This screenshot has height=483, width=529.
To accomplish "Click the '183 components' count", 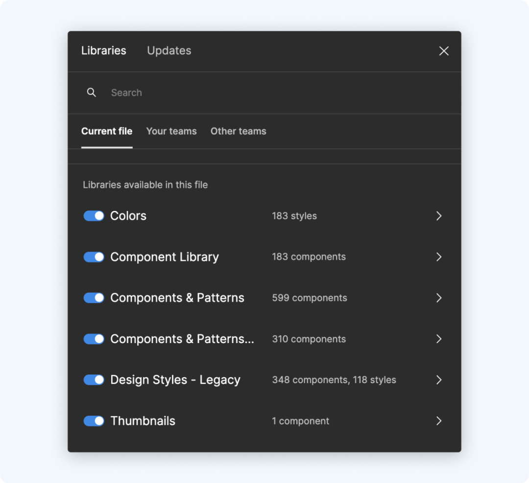I will (309, 257).
